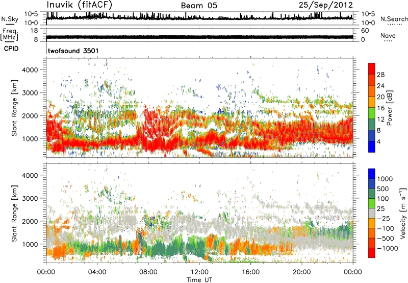Click the '4' tick on power scale

click(378, 141)
